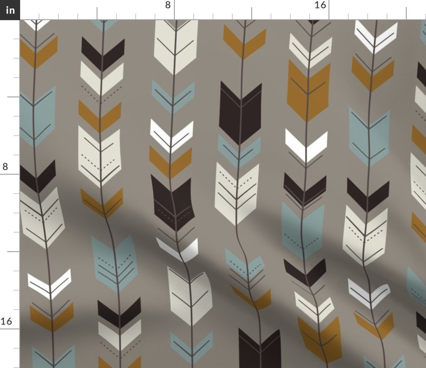The width and height of the screenshot is (426, 368).
Task: Click the 16 mark on the left ruler
Action: [6, 321]
